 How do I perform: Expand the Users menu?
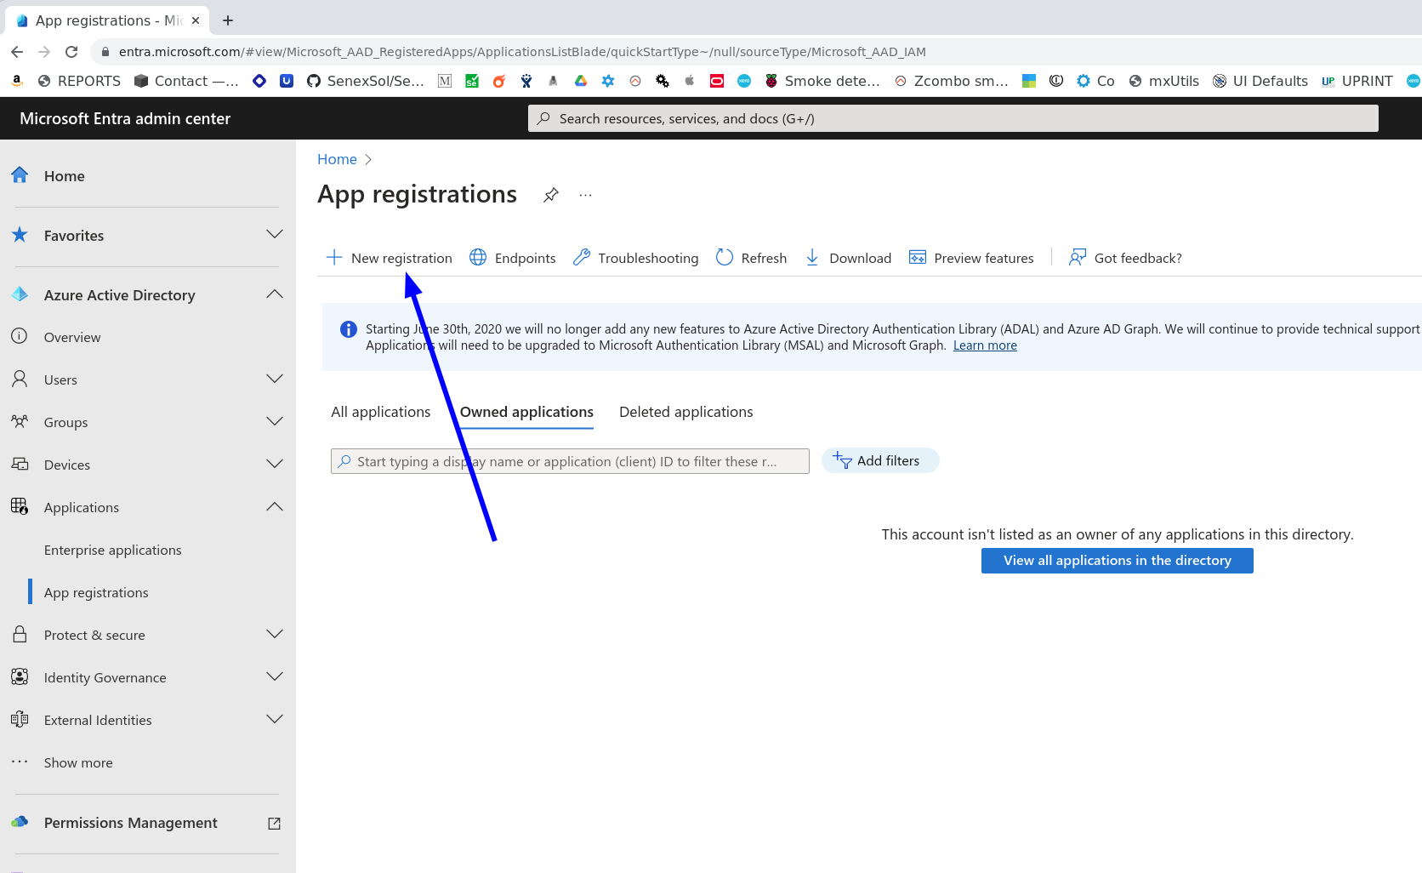pos(274,379)
